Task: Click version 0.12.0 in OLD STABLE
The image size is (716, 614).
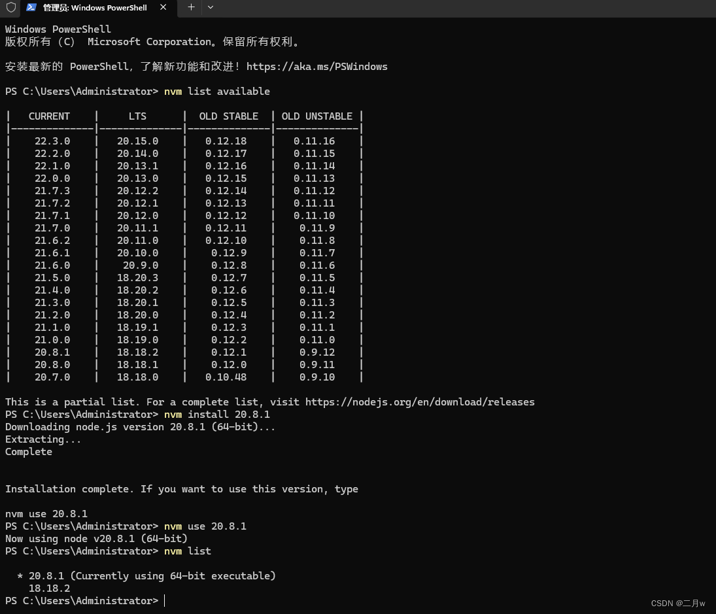Action: pos(229,365)
